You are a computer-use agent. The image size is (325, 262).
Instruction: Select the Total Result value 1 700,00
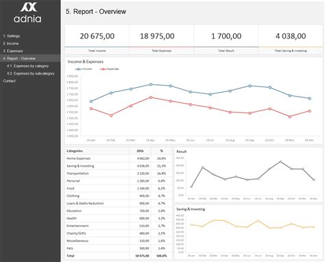point(226,36)
